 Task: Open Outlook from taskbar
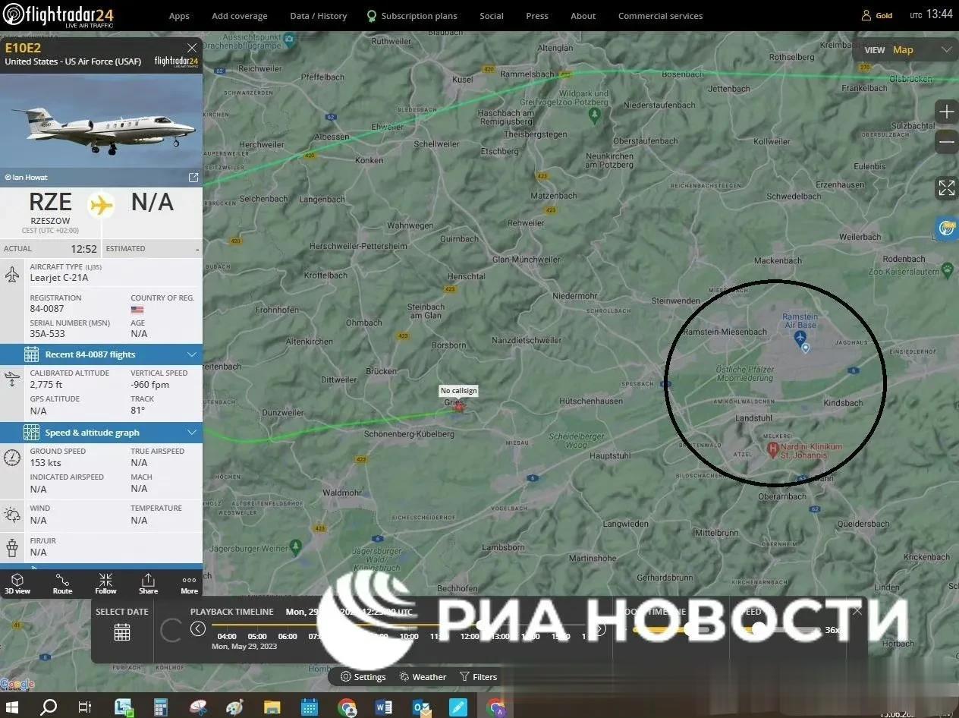421,707
